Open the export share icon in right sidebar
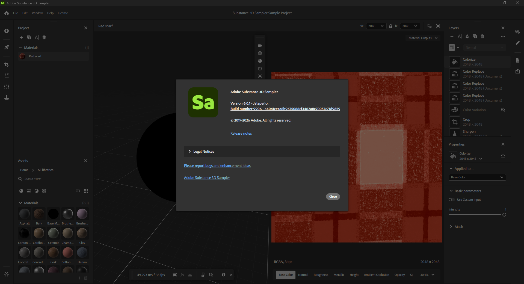The image size is (524, 284). tap(518, 71)
